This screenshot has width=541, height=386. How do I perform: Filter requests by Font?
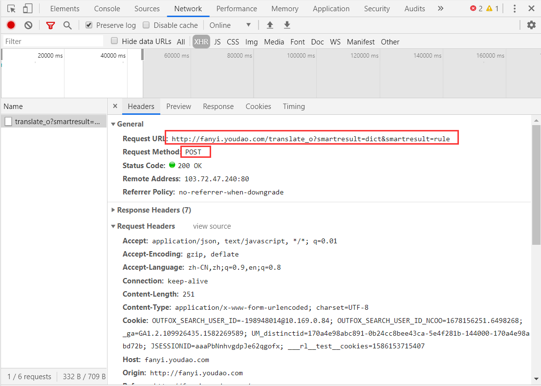(x=298, y=42)
